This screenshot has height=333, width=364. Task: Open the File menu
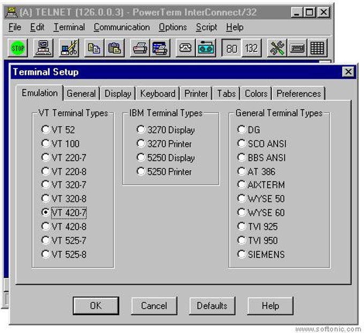(15, 27)
